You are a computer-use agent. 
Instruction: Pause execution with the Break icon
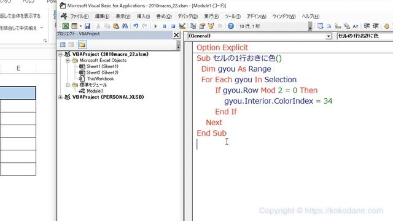pos(165,26)
